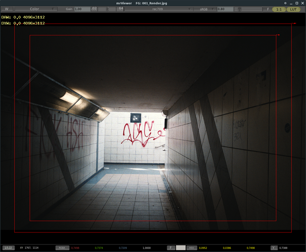Viewport: 306px width, 252px height.
Task: Toggle the LUT button
Action: [x=293, y=9]
